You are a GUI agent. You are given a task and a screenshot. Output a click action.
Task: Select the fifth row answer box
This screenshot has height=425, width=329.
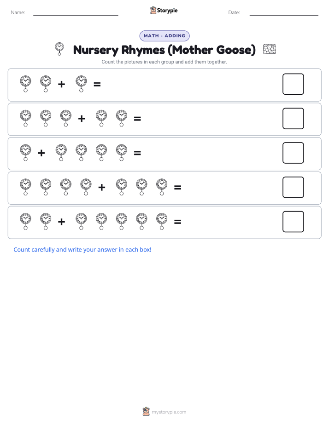pos(293,222)
